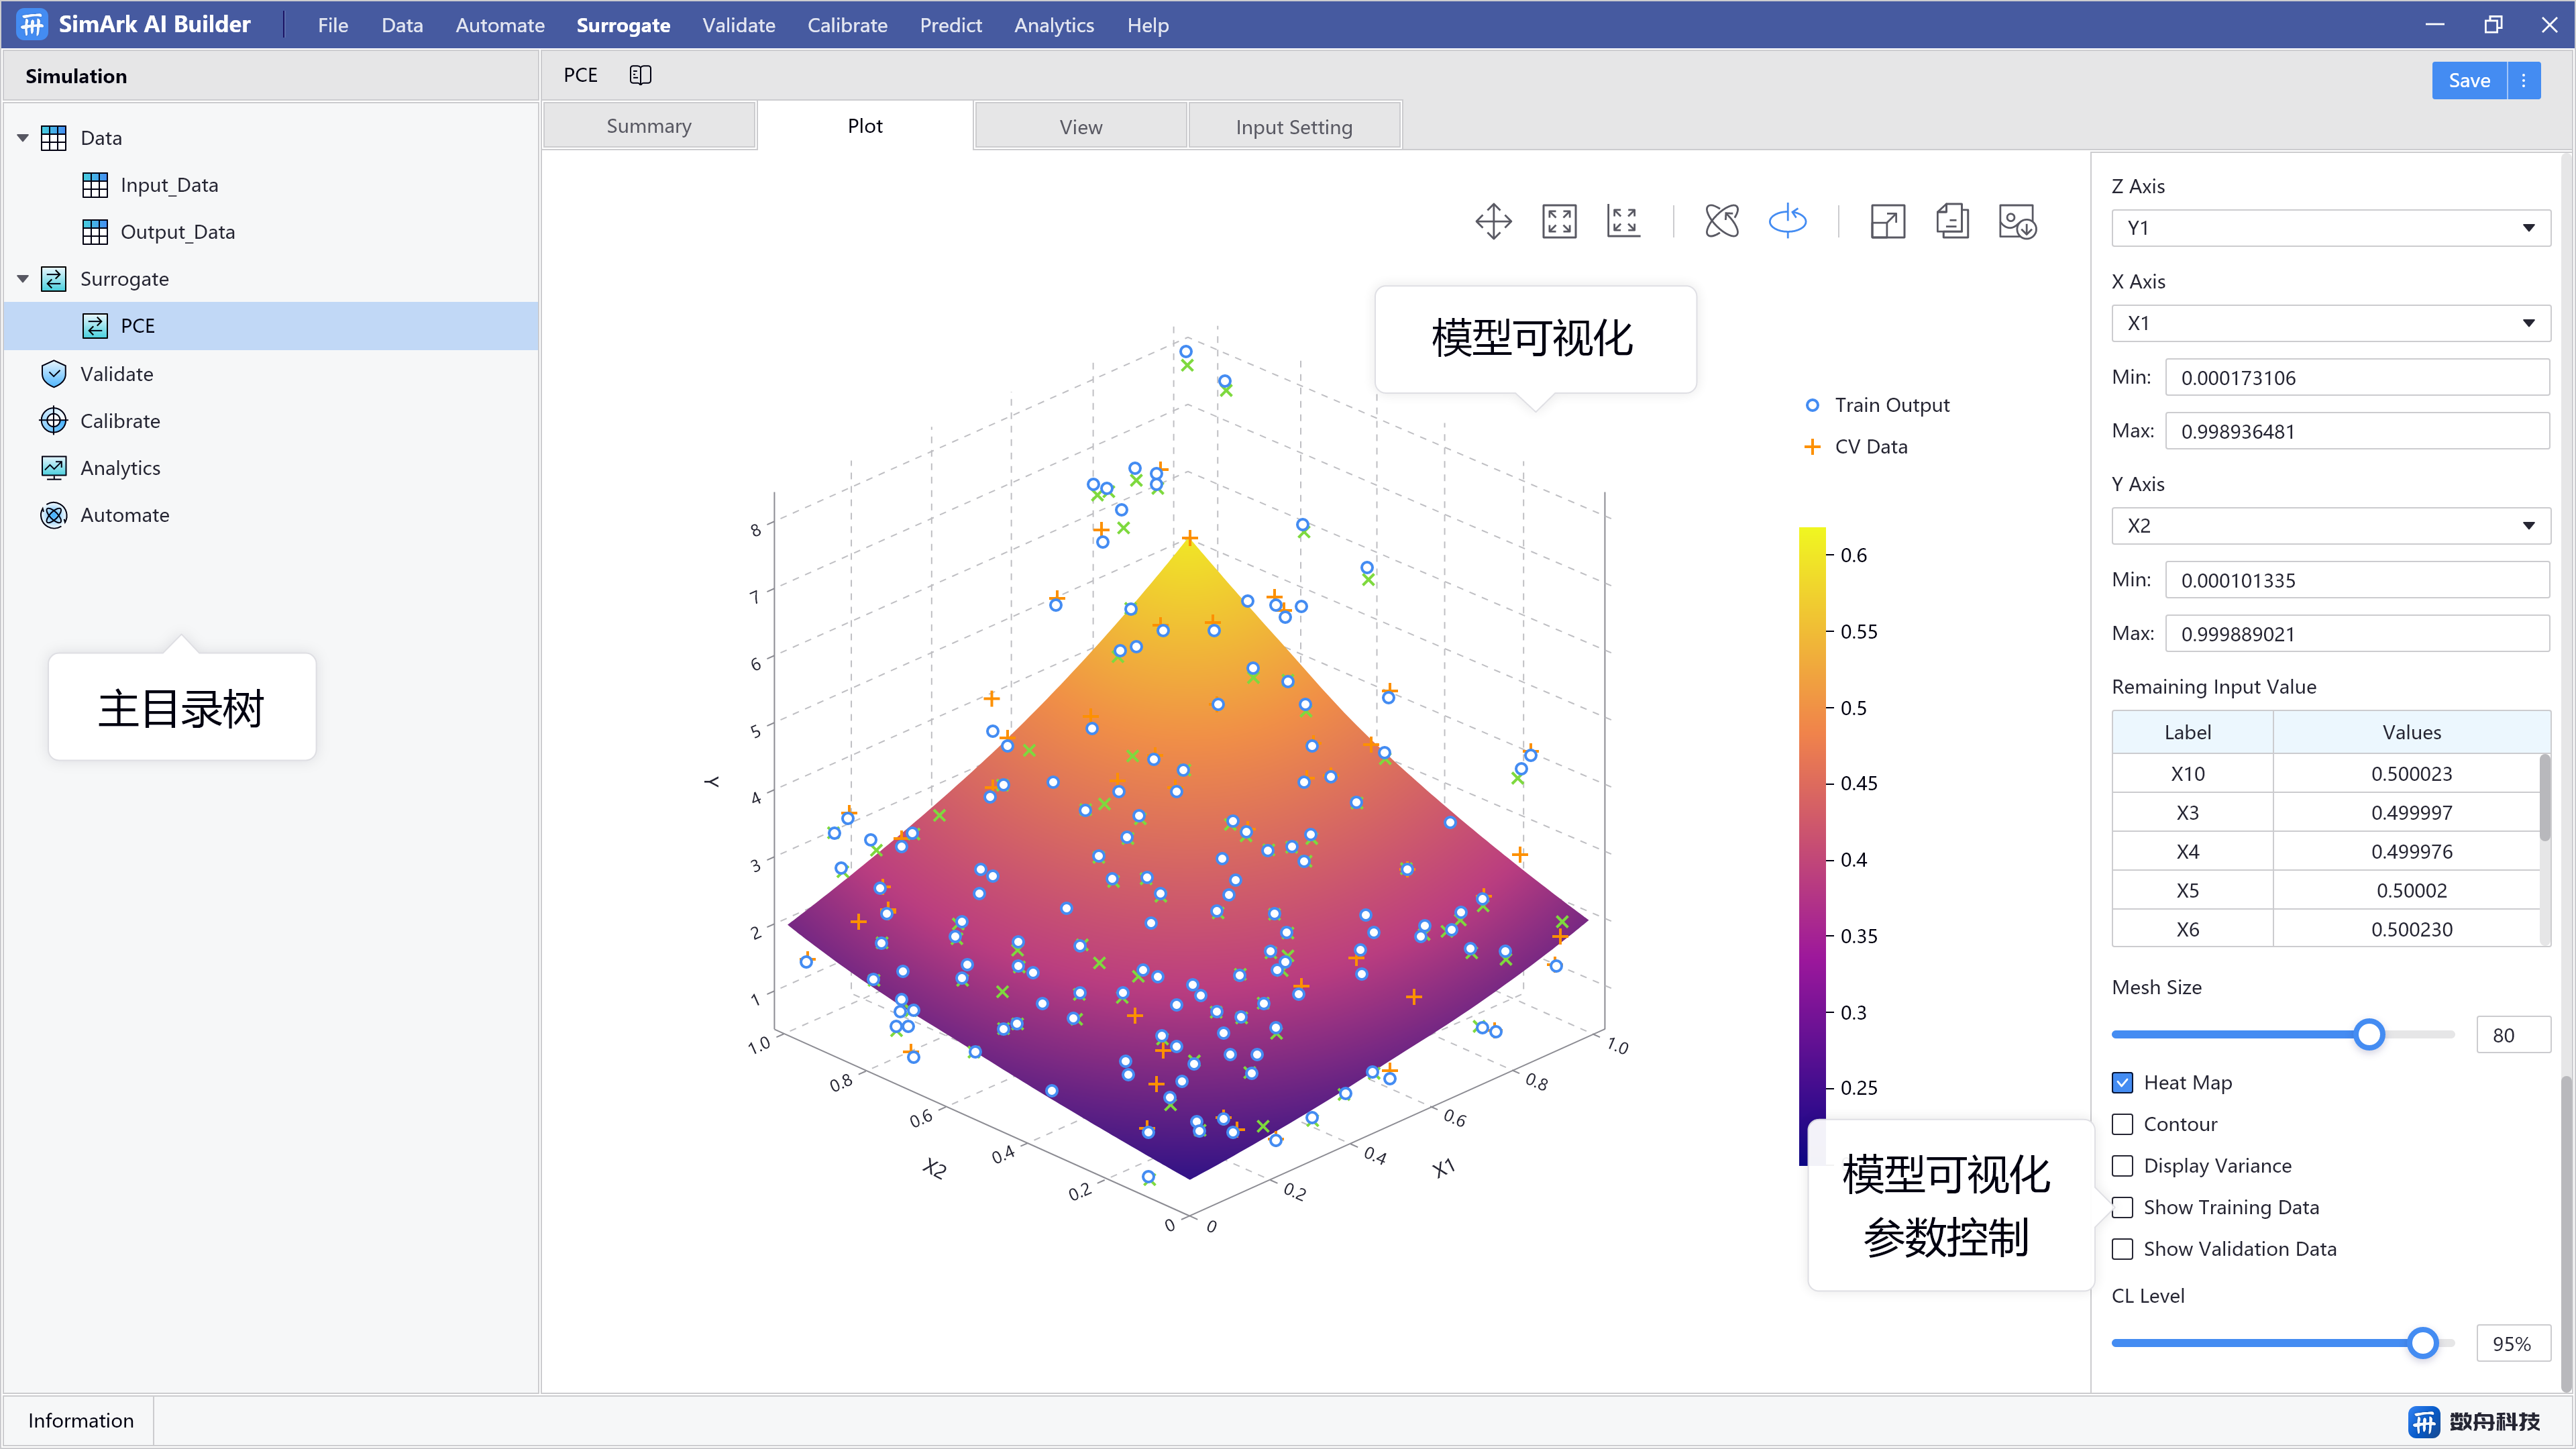Click the X10 value cell 0.500023
Screen dimensions: 2576x1449
pyautogui.click(x=2411, y=774)
